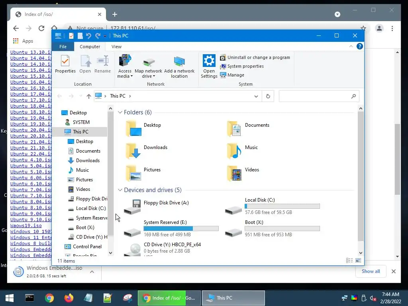Select the Documents folder in content pane

coord(248,128)
